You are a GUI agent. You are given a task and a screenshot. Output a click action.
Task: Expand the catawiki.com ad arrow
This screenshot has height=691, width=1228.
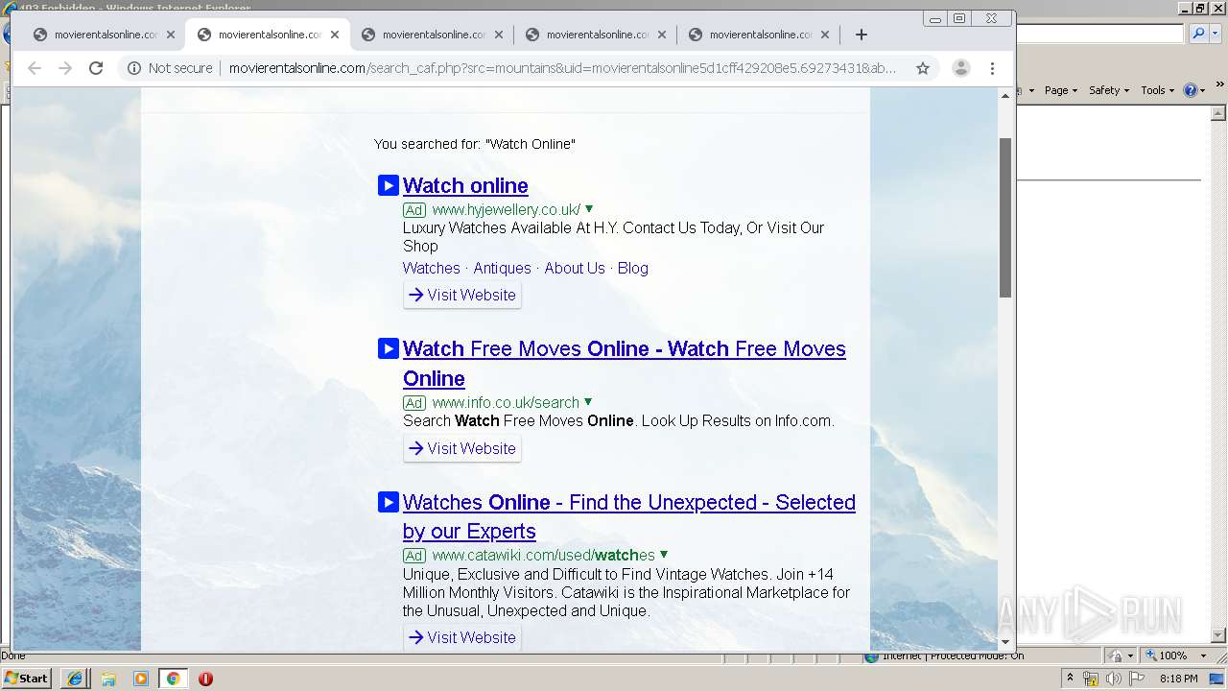coord(664,555)
